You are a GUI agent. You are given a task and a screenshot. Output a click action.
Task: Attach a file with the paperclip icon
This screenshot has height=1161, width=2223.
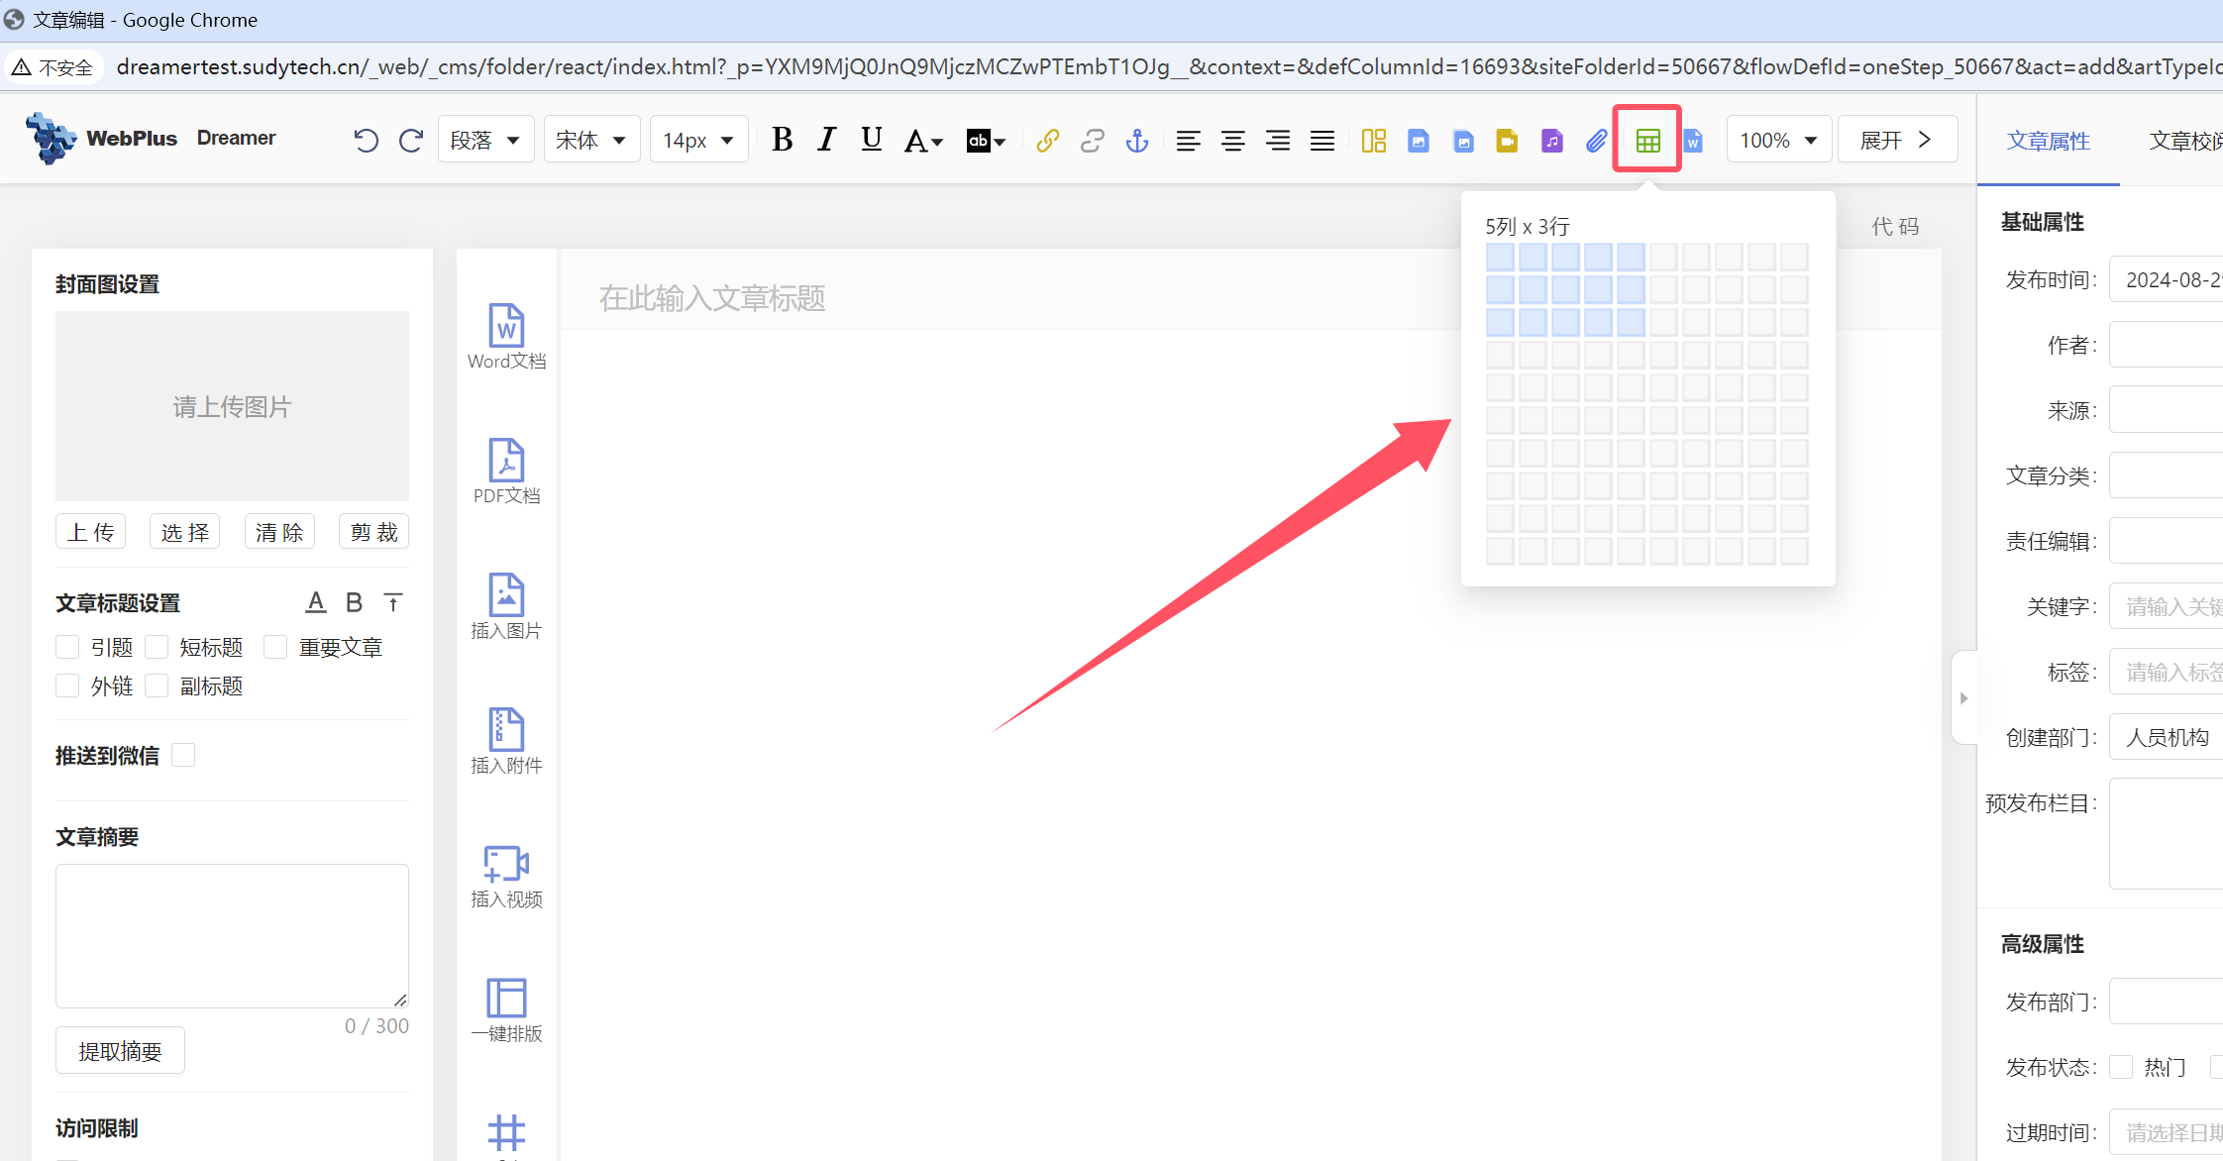pyautogui.click(x=1596, y=141)
